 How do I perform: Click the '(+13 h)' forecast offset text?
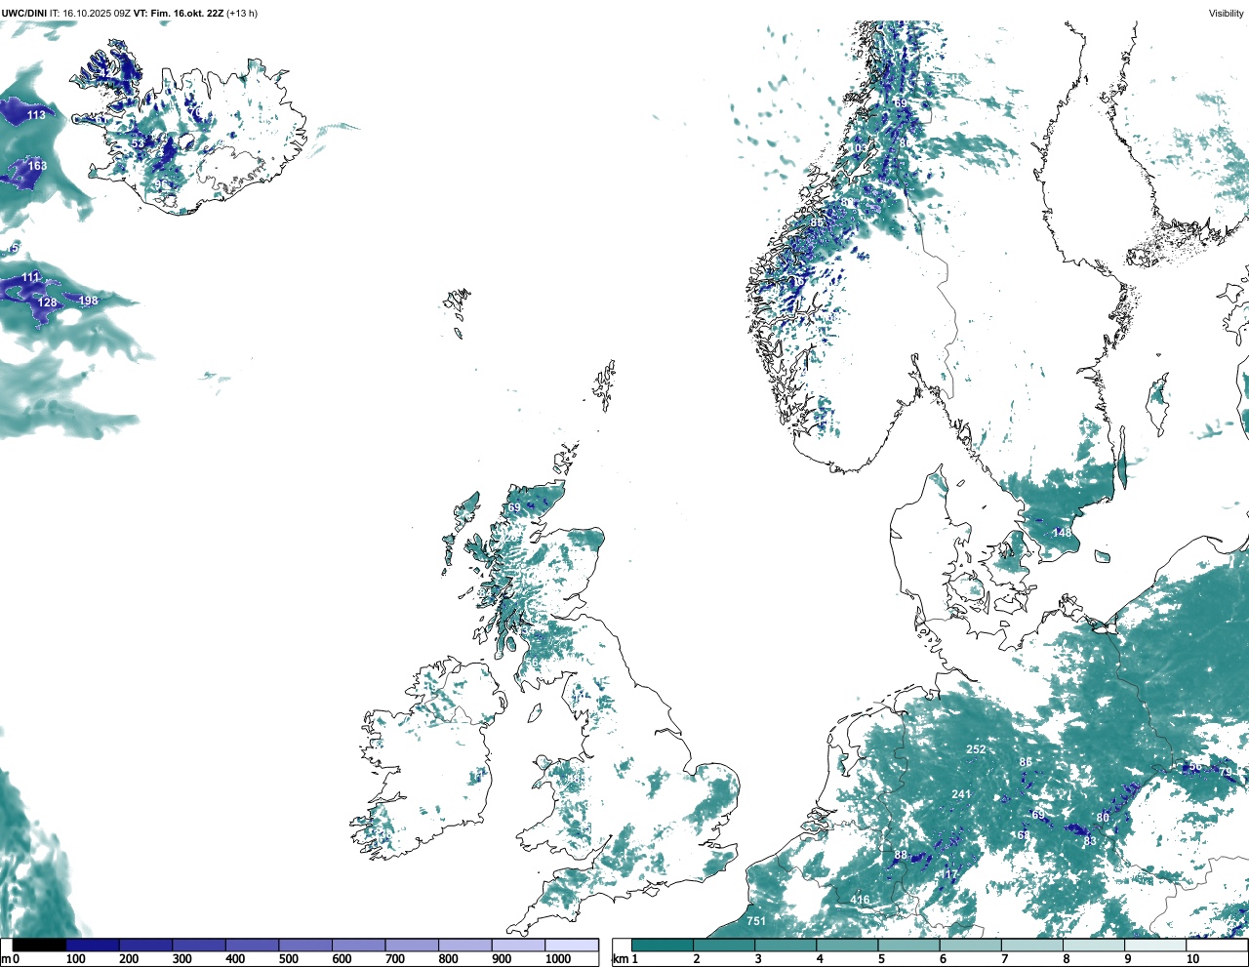pos(241,13)
